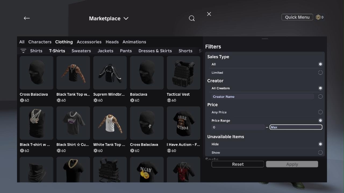
Task: Select the Shirts subcategory
Action: (x=36, y=51)
